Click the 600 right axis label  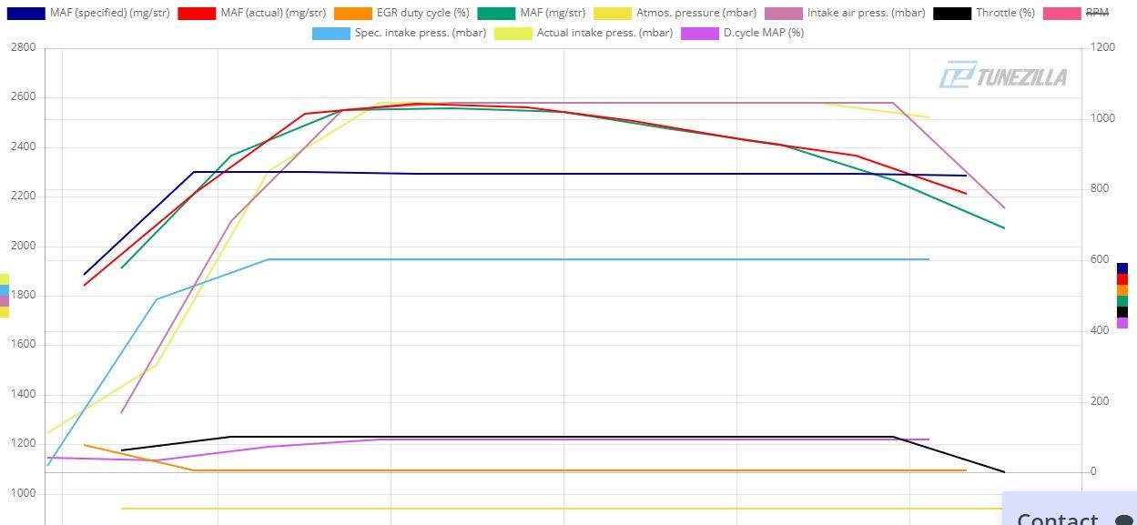tap(1100, 260)
